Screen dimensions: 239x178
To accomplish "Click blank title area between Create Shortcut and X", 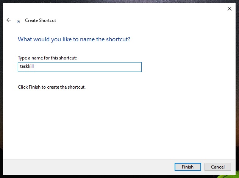I will pyautogui.click(x=137, y=20).
